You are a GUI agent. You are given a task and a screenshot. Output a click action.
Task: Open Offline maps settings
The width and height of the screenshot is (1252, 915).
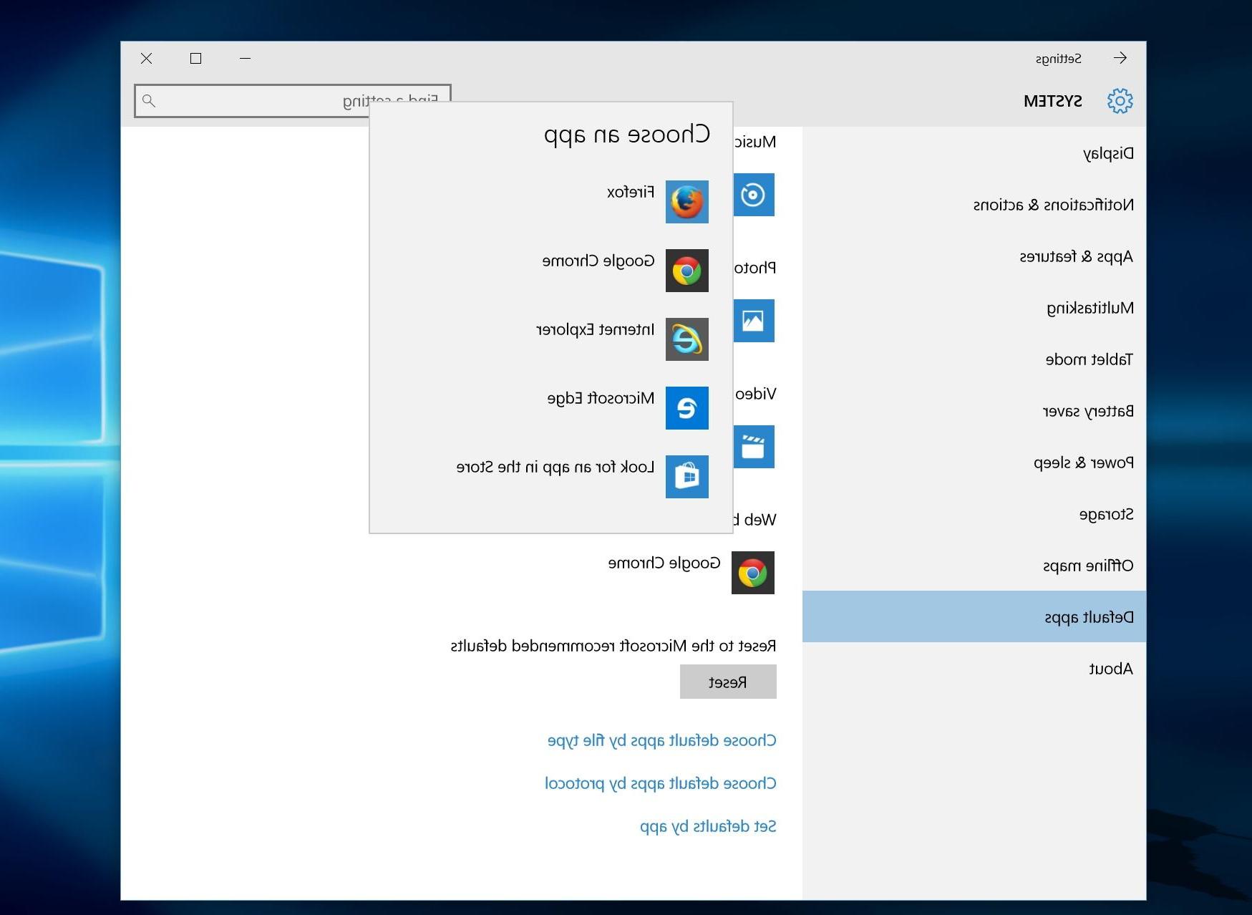pos(974,566)
